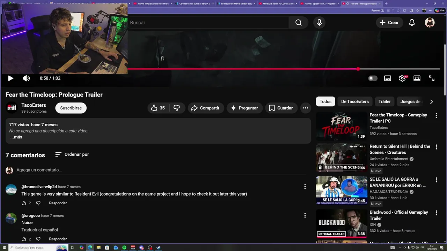
Task: Open the TacoEaters channel name link
Action: 34,105
